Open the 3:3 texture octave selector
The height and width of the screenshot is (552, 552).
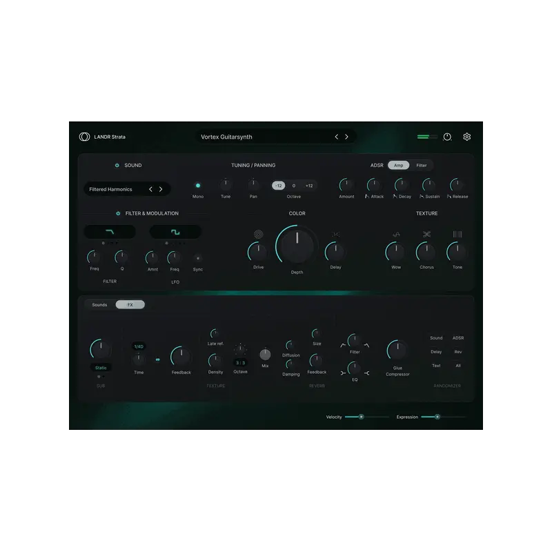click(240, 363)
